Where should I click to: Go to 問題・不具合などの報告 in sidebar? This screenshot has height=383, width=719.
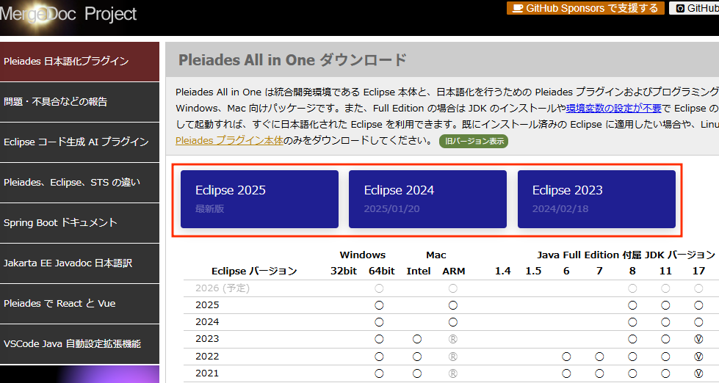tap(79, 102)
